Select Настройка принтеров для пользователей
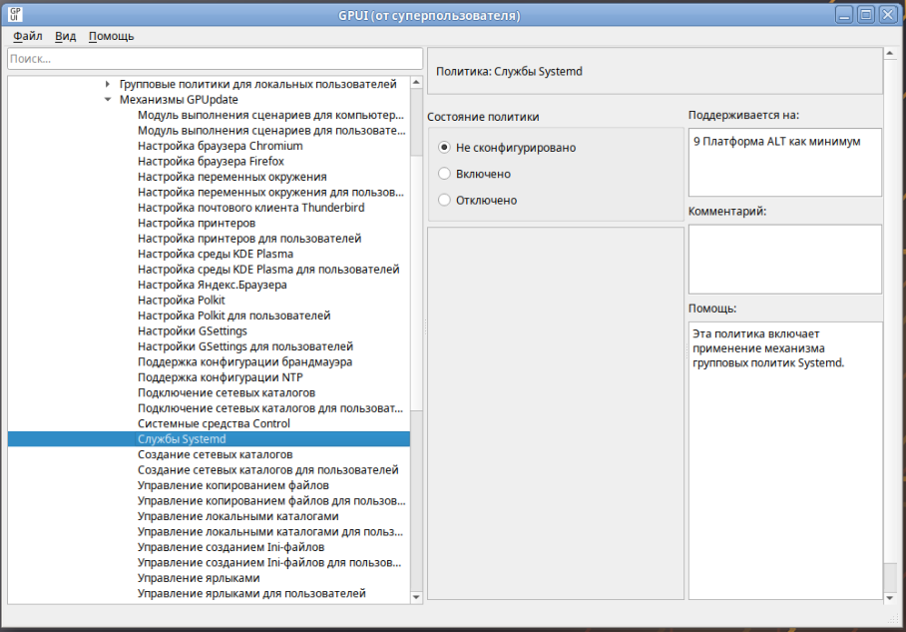The width and height of the screenshot is (906, 632). 249,239
